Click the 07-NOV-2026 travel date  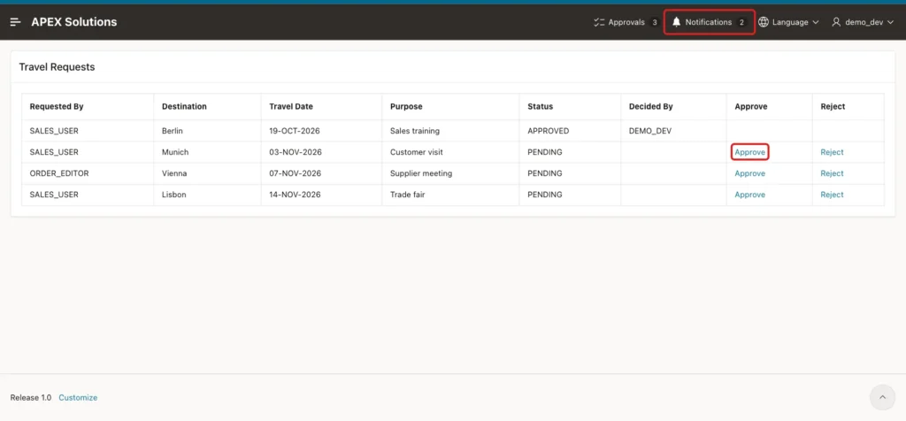coord(296,173)
